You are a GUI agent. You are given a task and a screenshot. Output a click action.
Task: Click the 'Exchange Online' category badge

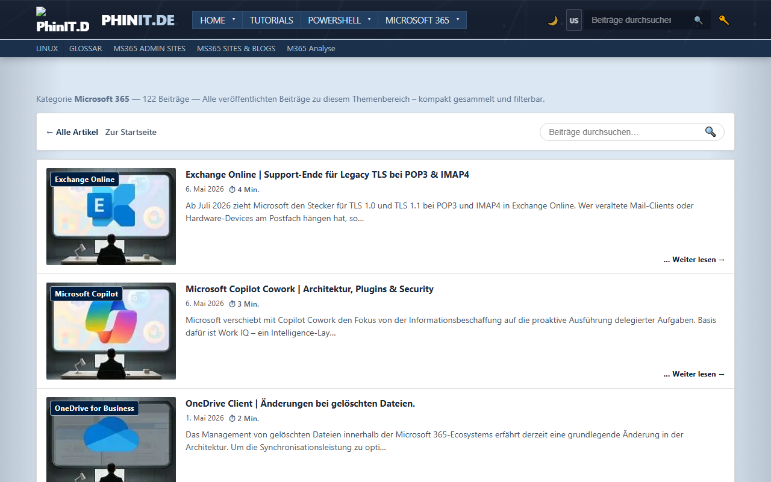click(x=84, y=180)
